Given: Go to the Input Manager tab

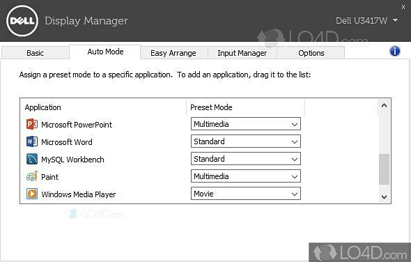Looking at the screenshot, I should pyautogui.click(x=242, y=53).
